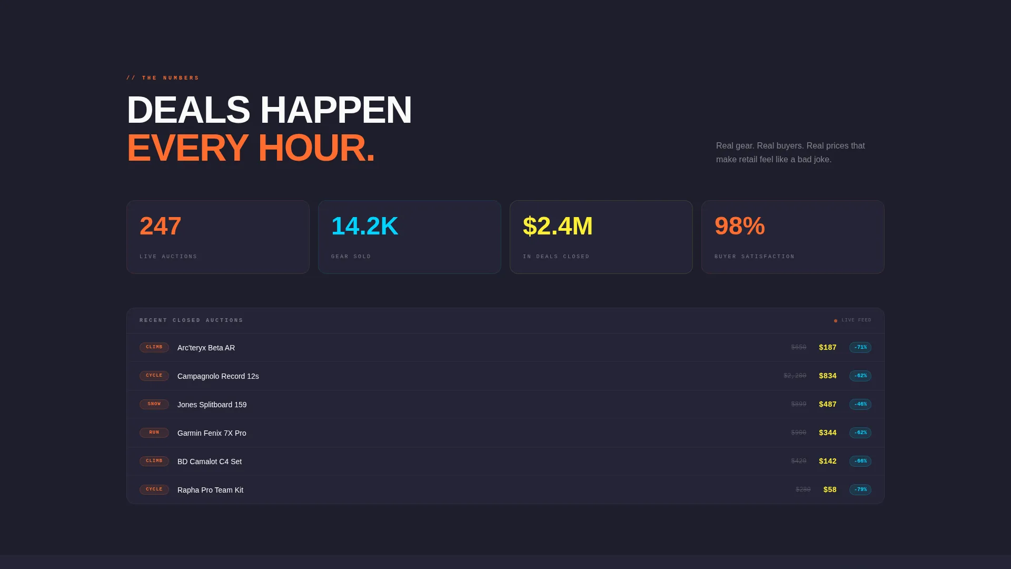This screenshot has height=569, width=1011.
Task: Click the '// THE NUMBERS' section label
Action: [163, 78]
